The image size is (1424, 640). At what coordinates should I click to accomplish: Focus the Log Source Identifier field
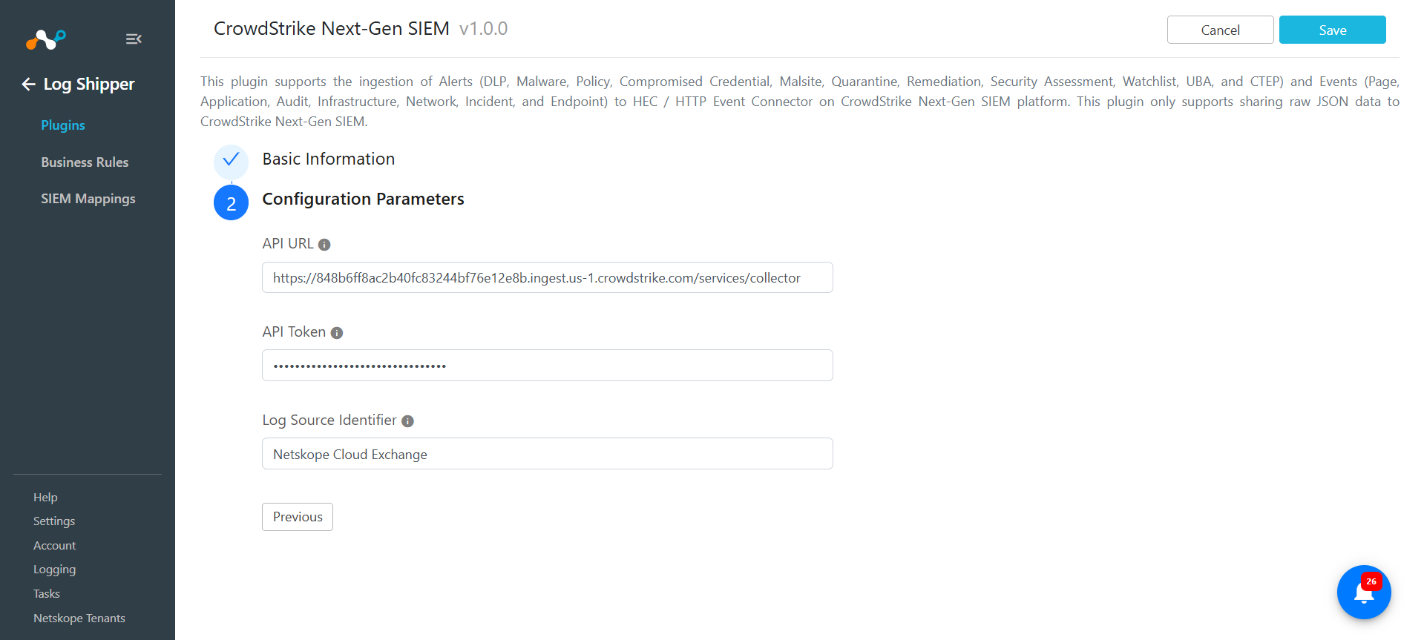pos(548,454)
